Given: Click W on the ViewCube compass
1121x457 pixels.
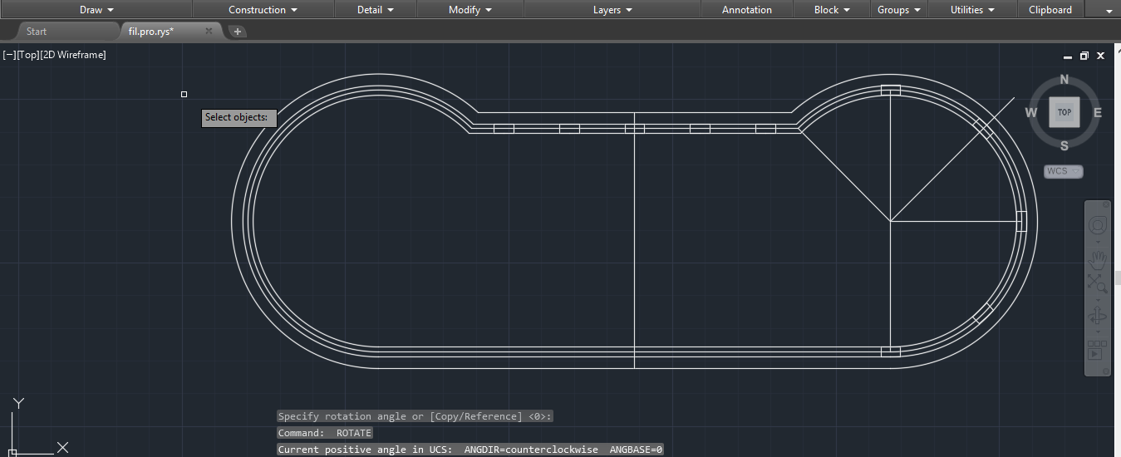Looking at the screenshot, I should coord(1031,113).
